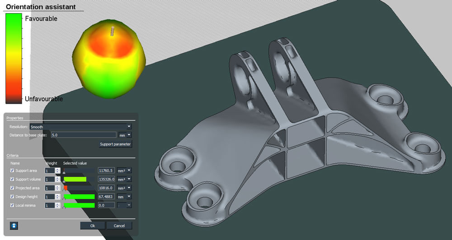Click the Projected area value field
452x240 pixels.
click(x=107, y=188)
